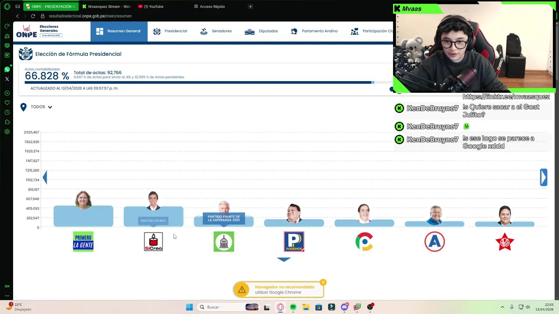
Task: Click the red A circle party logo
Action: tap(435, 242)
